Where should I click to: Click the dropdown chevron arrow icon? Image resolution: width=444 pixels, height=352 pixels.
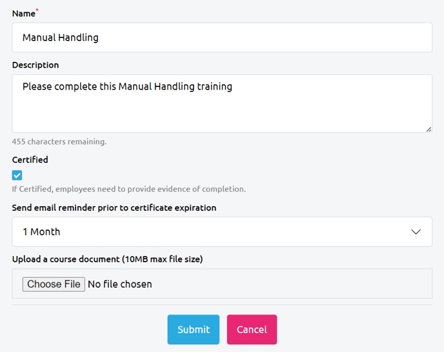(416, 232)
